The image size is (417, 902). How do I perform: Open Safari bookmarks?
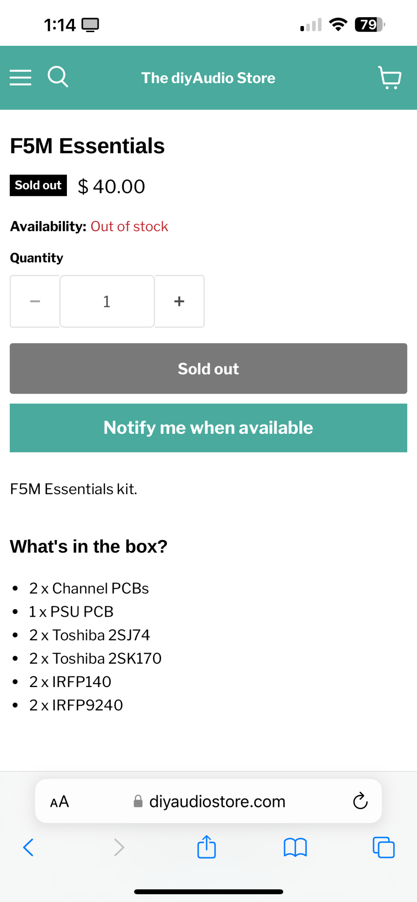click(x=295, y=847)
